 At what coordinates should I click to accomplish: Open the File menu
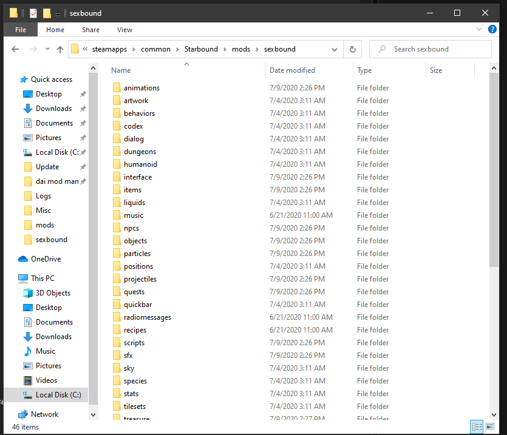pyautogui.click(x=21, y=30)
